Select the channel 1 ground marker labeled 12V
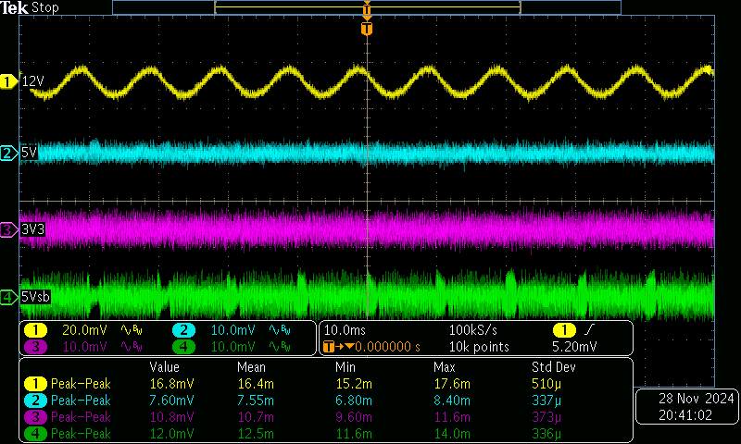The height and width of the screenshot is (444, 741). click(8, 81)
